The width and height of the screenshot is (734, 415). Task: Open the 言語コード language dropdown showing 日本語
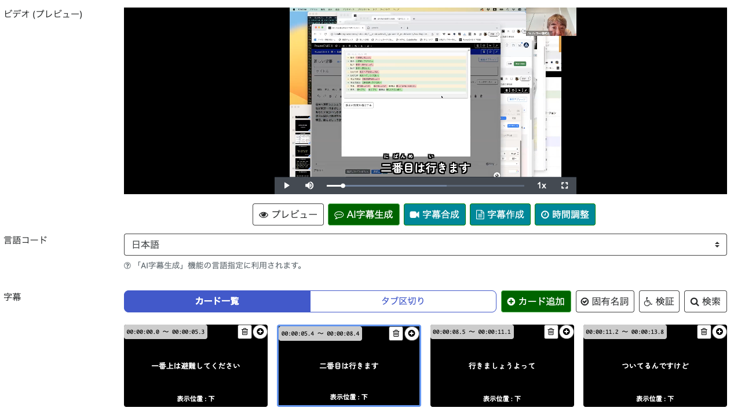tap(425, 244)
